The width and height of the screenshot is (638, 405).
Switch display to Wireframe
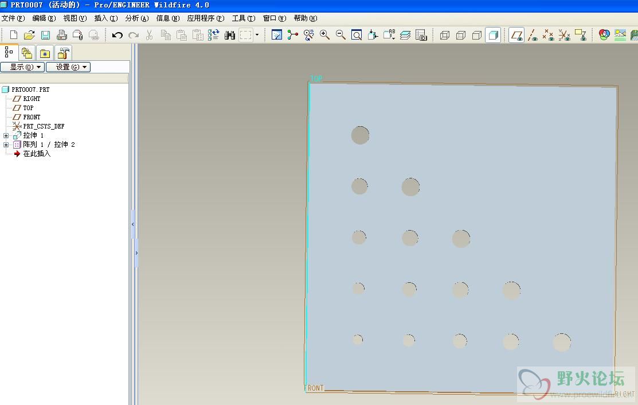pos(445,36)
